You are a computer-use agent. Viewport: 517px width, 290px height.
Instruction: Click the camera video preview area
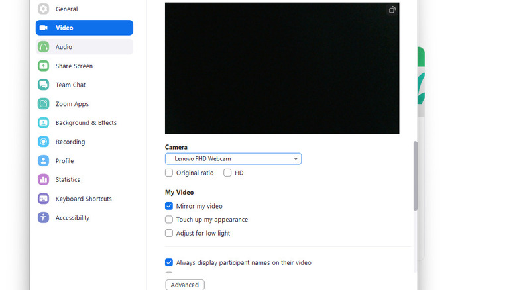click(282, 68)
